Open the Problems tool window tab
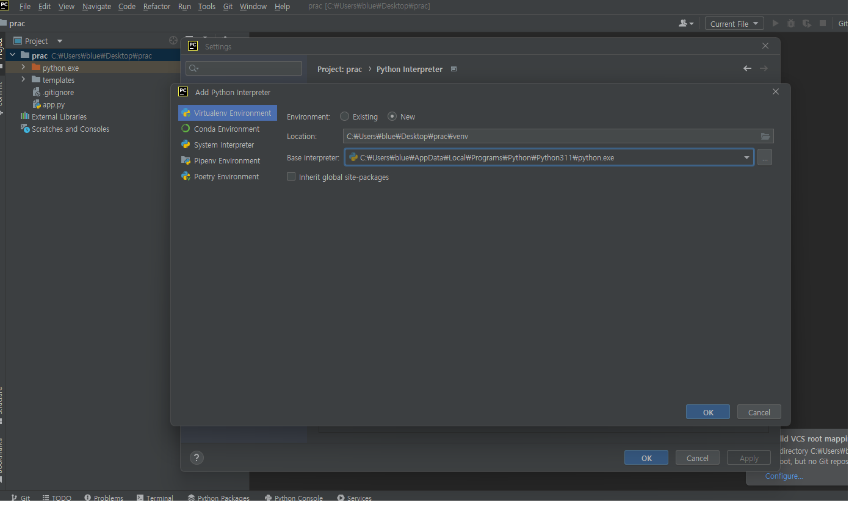 pyautogui.click(x=104, y=498)
